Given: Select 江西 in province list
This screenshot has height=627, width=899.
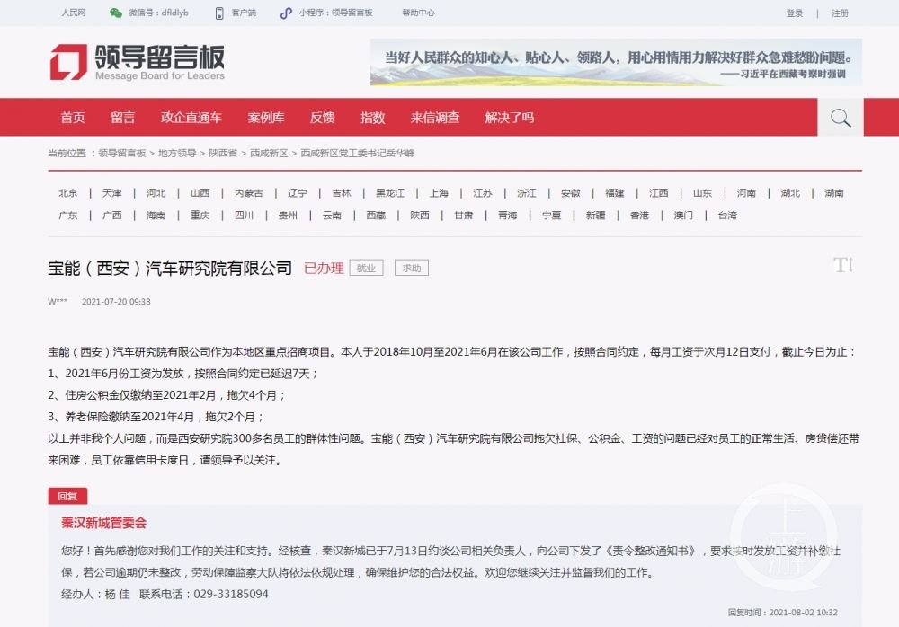Looking at the screenshot, I should 659,193.
